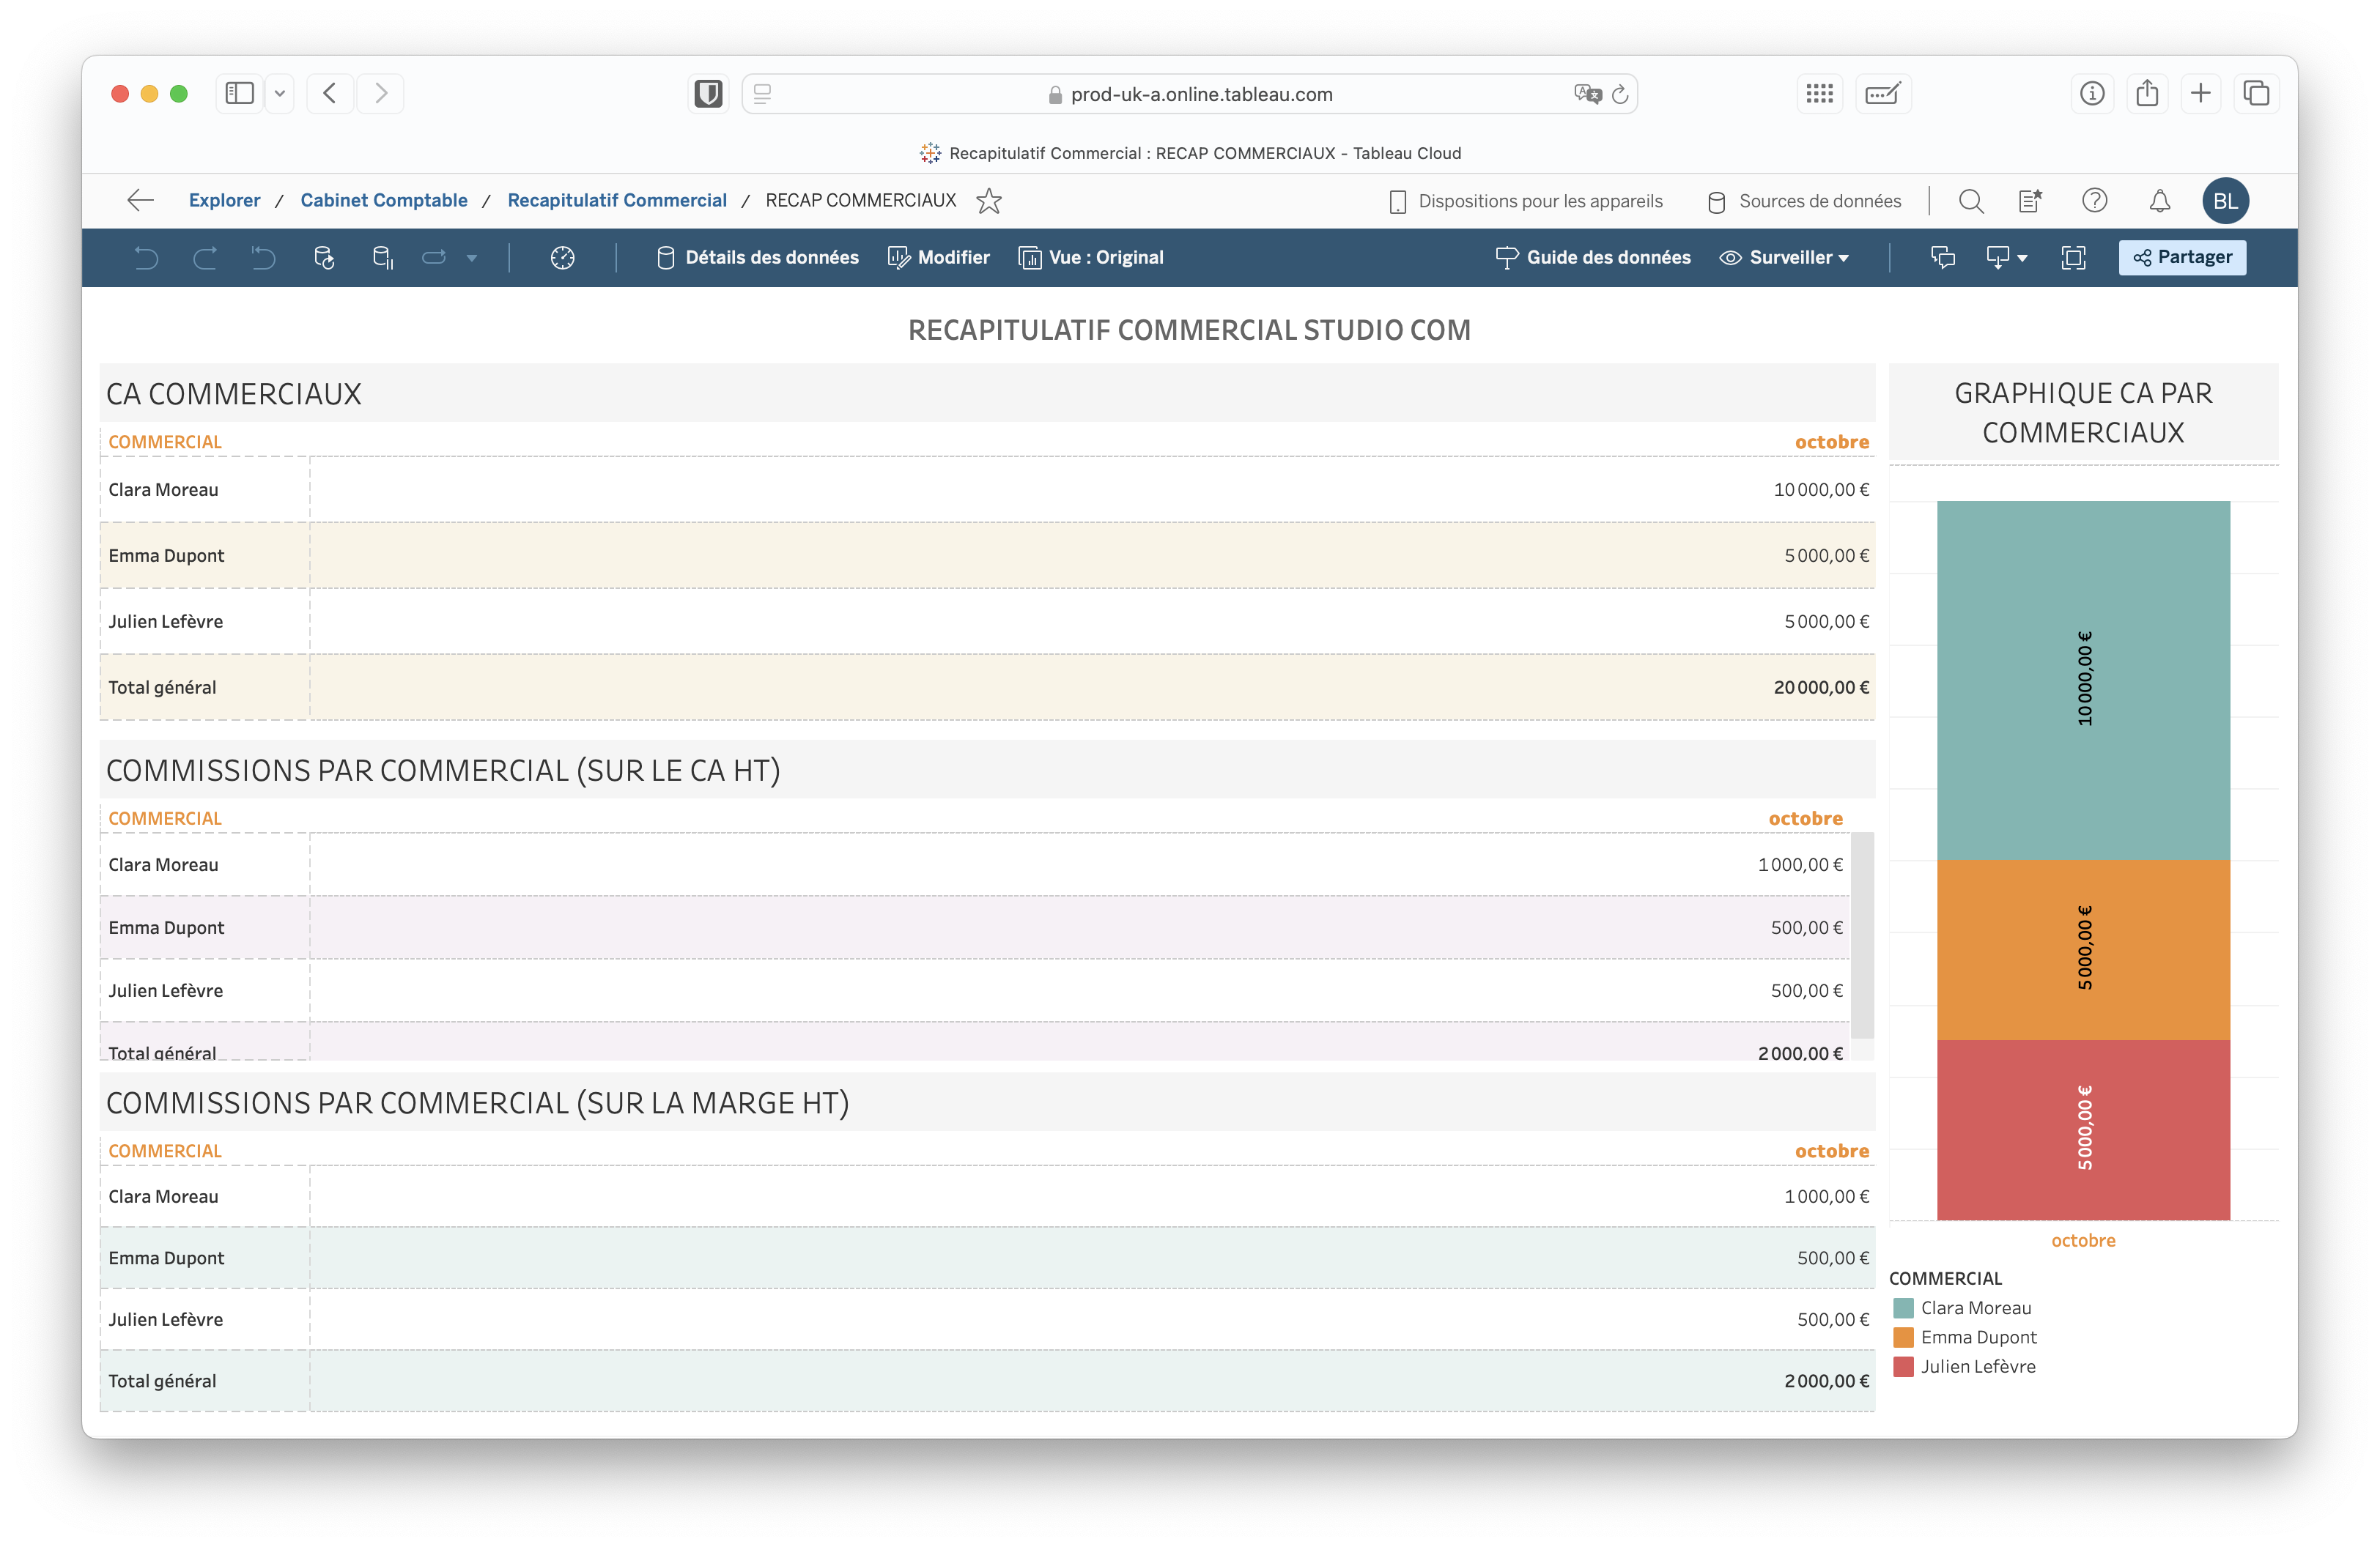Click the replay animation icon

[433, 258]
